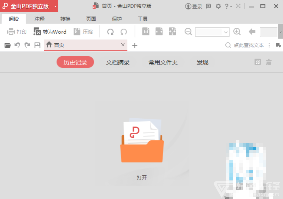Select the 文档摘录 section
This screenshot has width=283, height=199.
tap(118, 62)
